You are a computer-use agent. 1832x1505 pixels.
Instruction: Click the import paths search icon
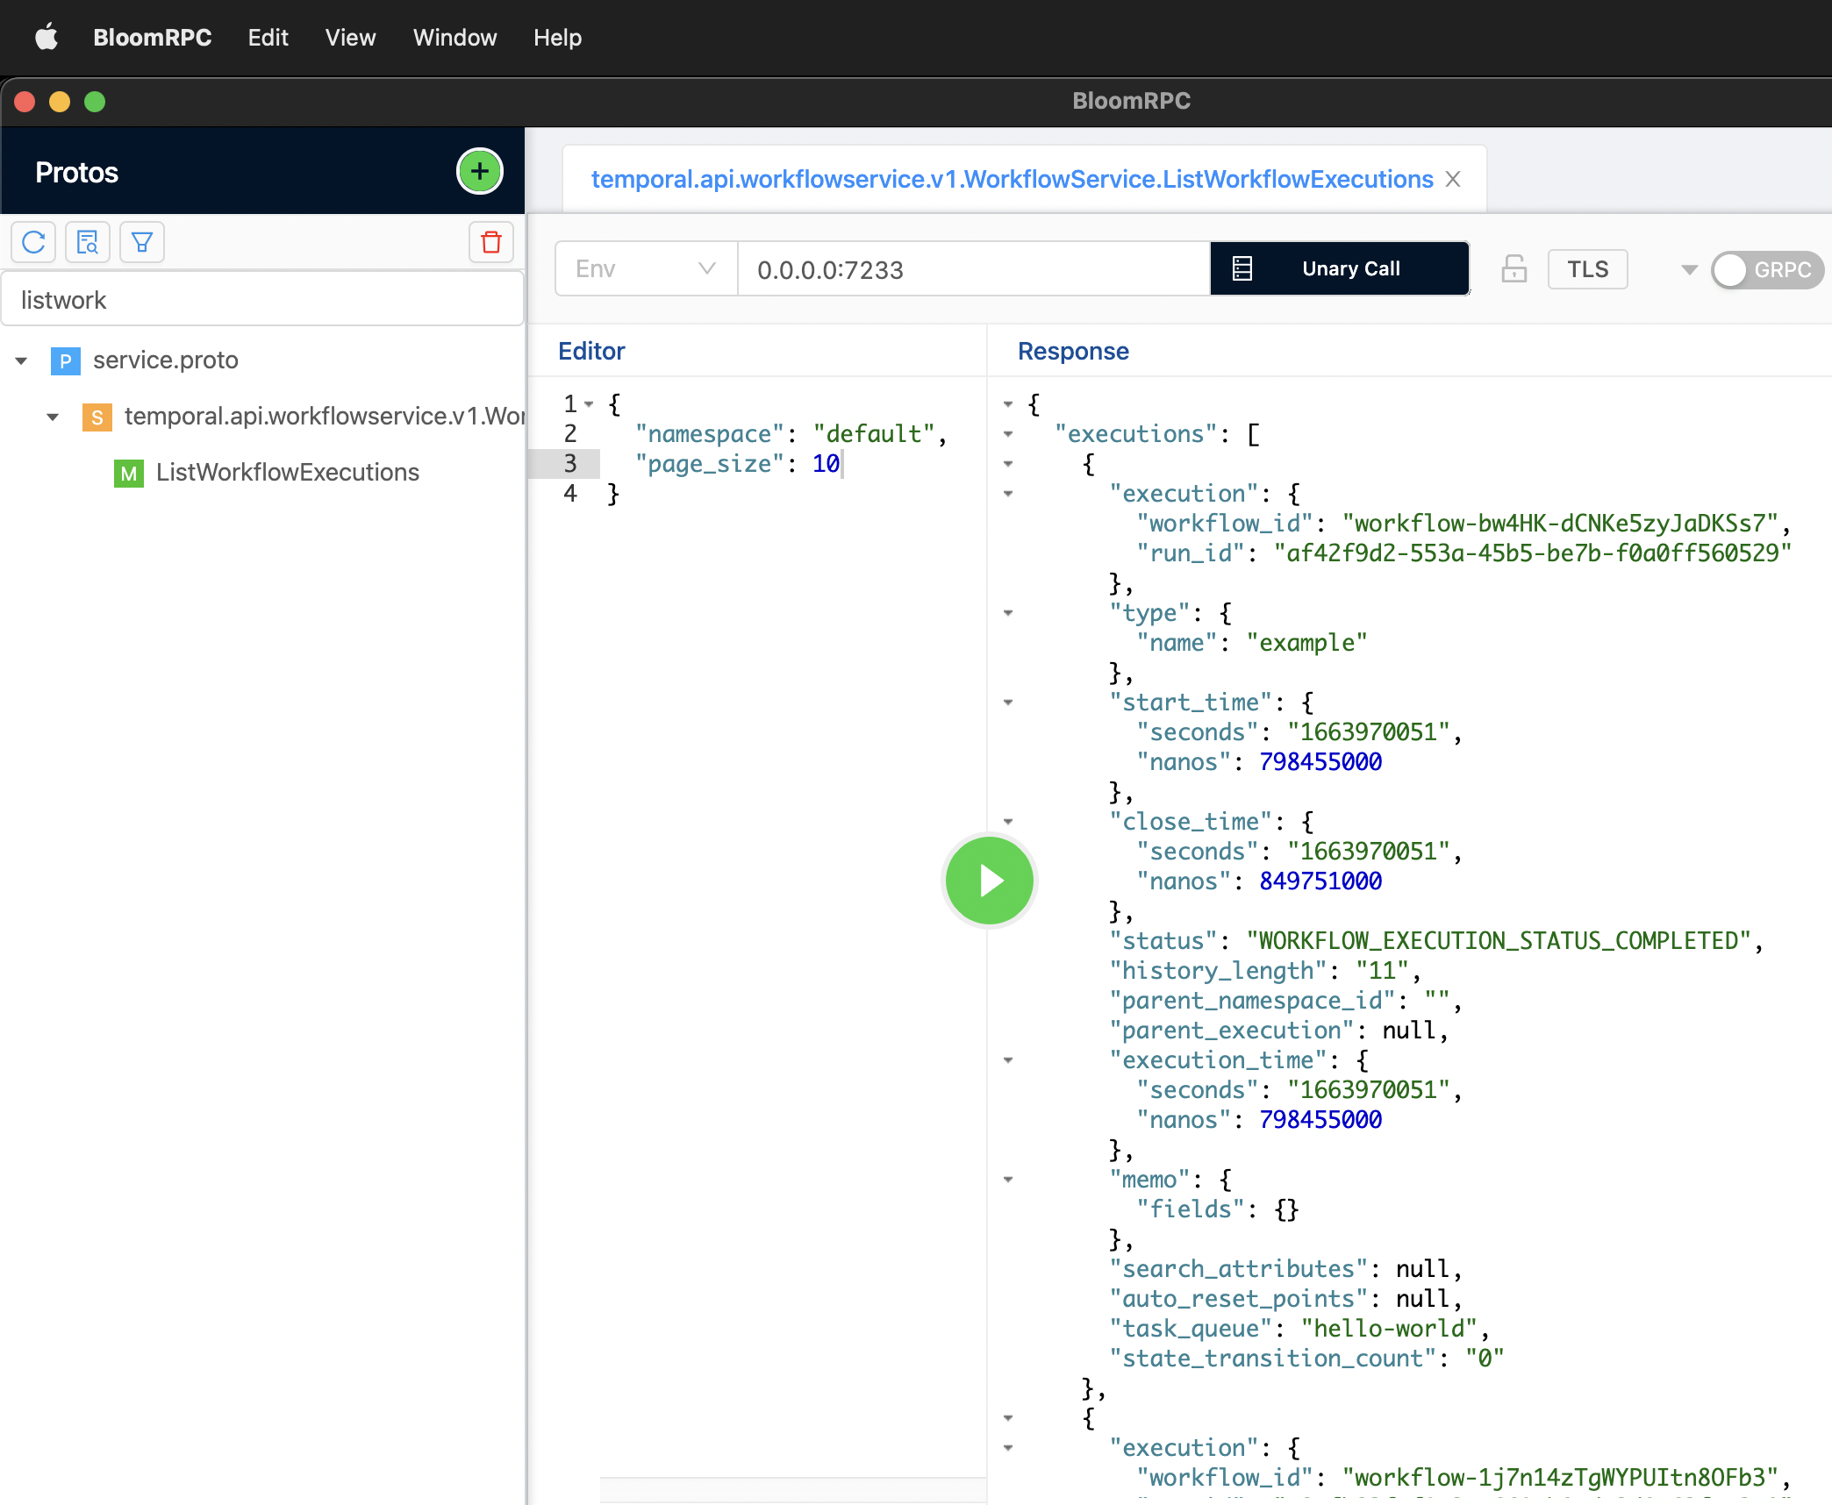tap(88, 242)
